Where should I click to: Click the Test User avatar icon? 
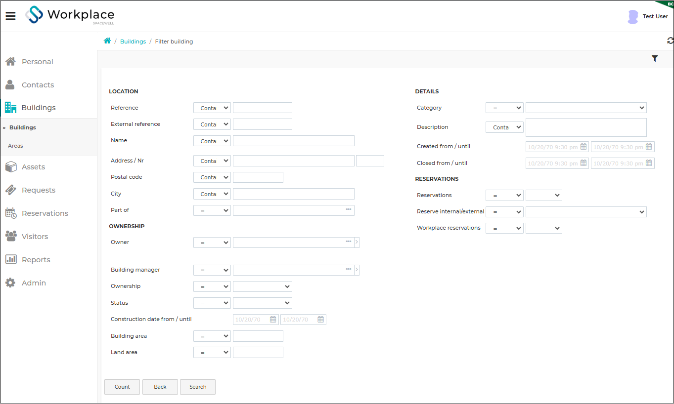[x=632, y=17]
